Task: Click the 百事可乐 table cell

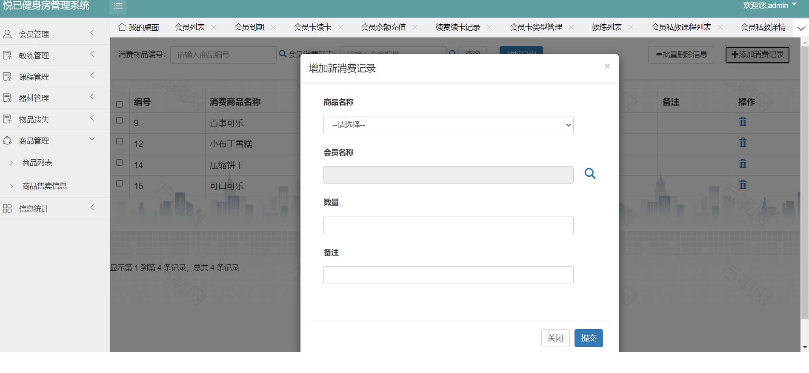Action: point(227,123)
